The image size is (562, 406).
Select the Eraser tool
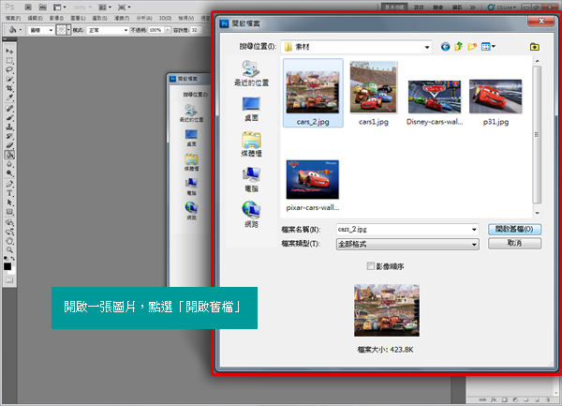click(9, 145)
